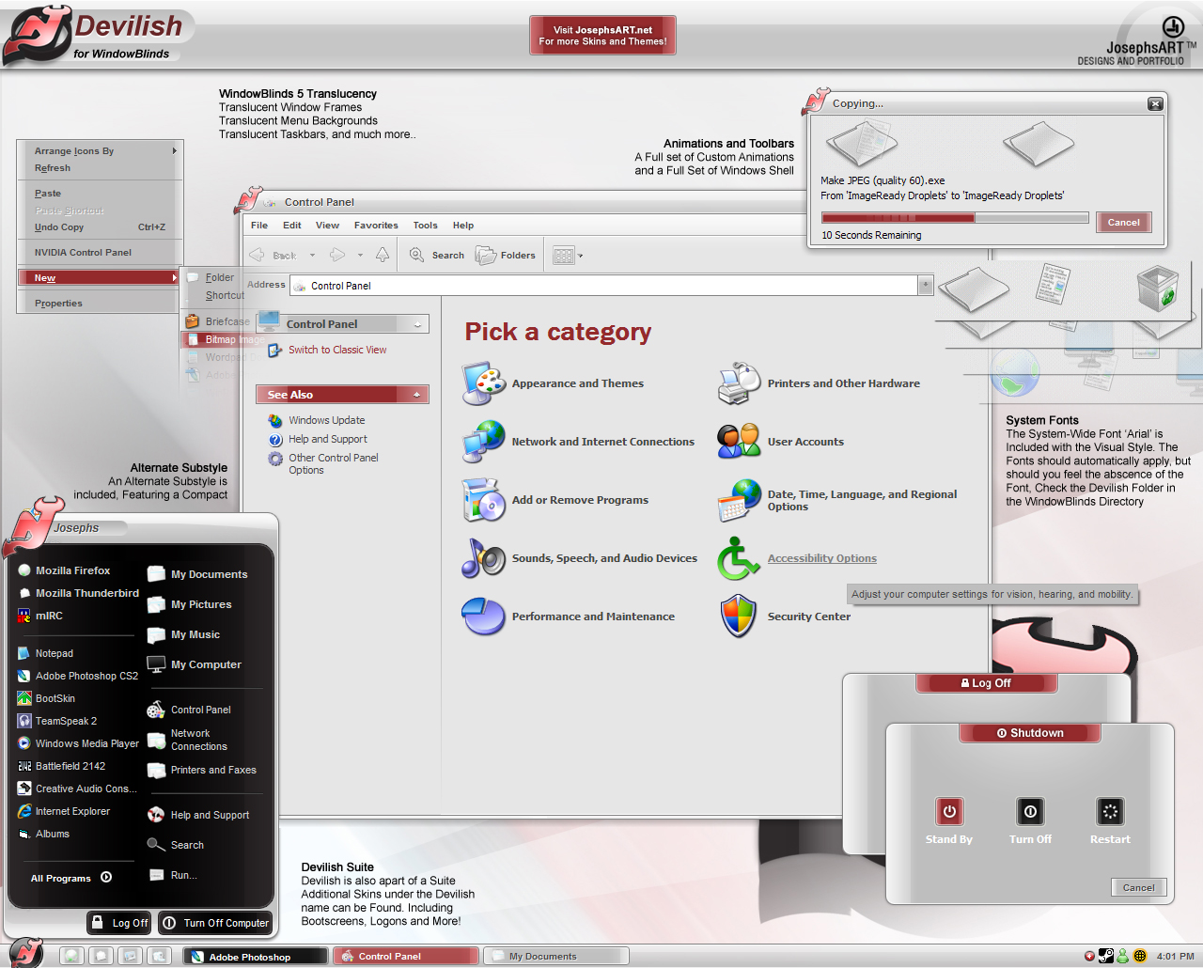Click the copy progress bar
The width and height of the screenshot is (1203, 968).
[x=955, y=218]
